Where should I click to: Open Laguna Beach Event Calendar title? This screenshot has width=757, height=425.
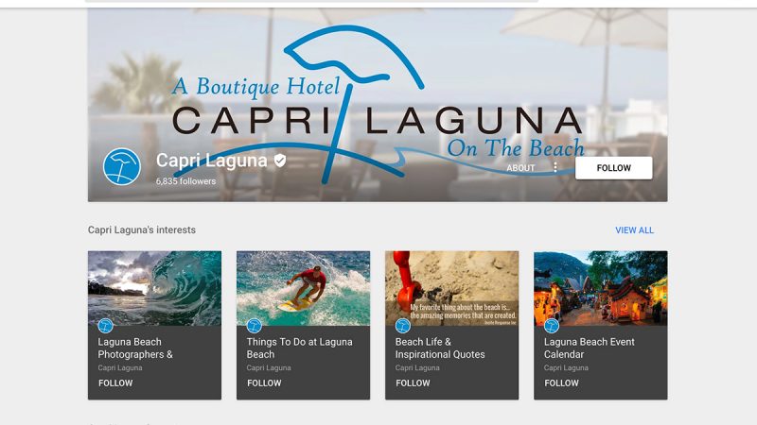pyautogui.click(x=589, y=348)
